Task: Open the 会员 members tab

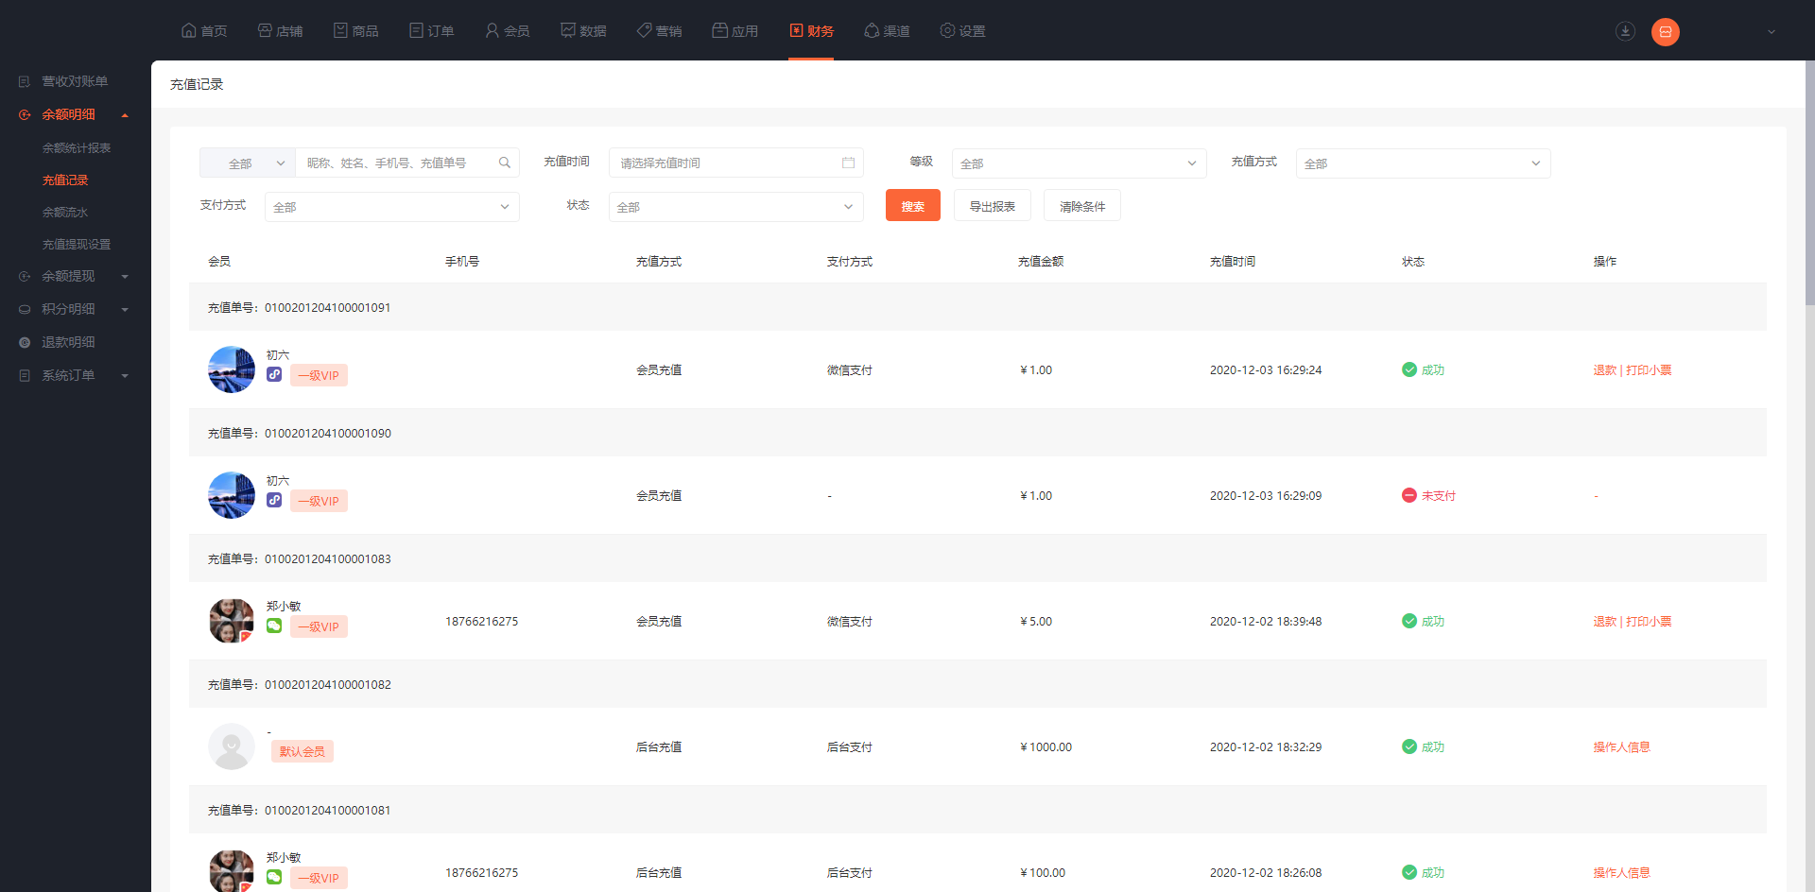Action: [507, 31]
